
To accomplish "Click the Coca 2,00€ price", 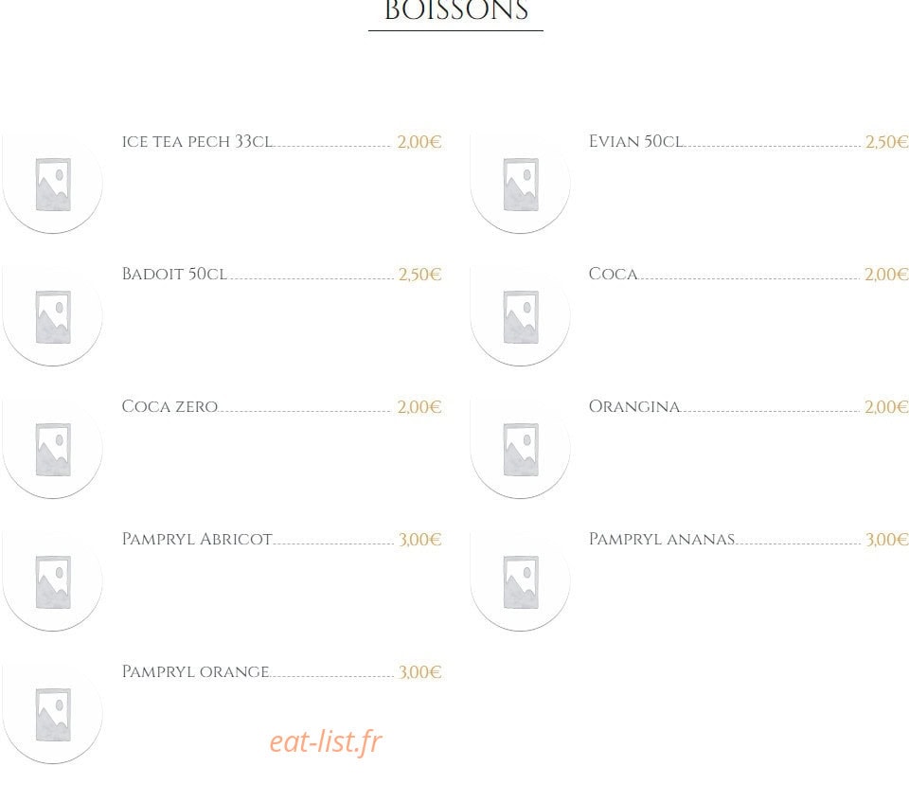I will click(x=886, y=275).
